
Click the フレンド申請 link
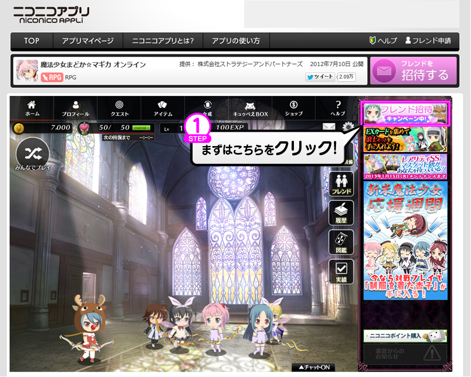428,41
